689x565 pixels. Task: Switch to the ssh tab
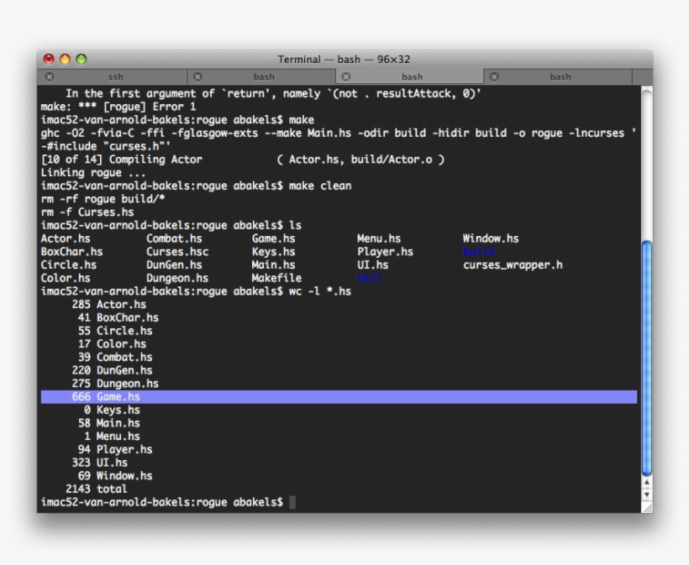[x=115, y=76]
